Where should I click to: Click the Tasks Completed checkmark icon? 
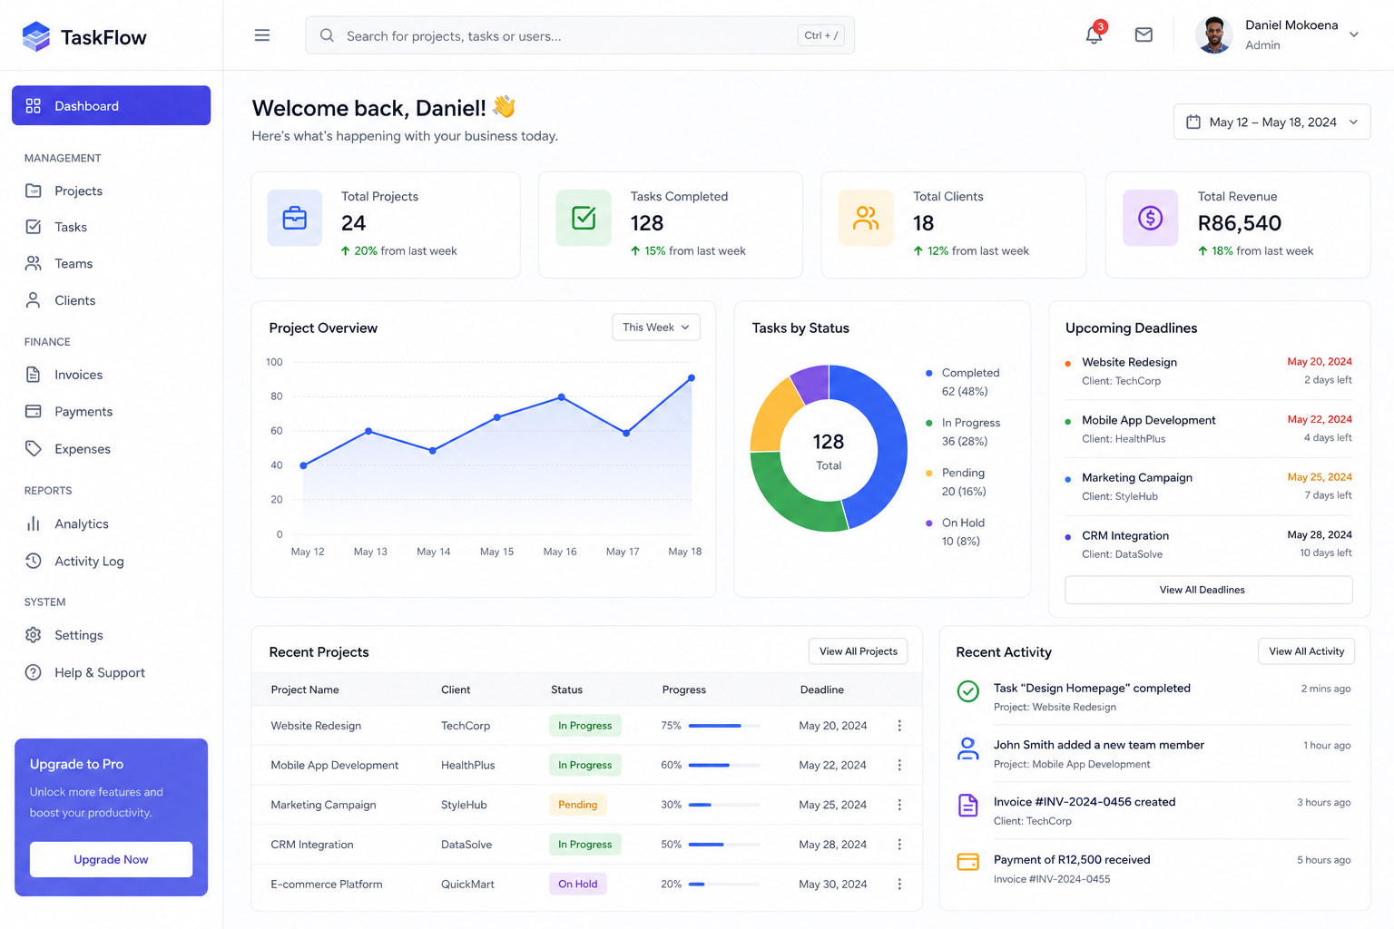pos(584,218)
